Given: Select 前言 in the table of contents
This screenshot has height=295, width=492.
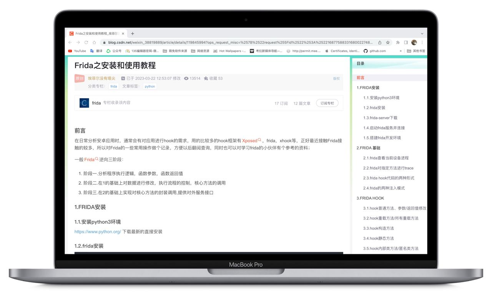Looking at the screenshot, I should [361, 78].
